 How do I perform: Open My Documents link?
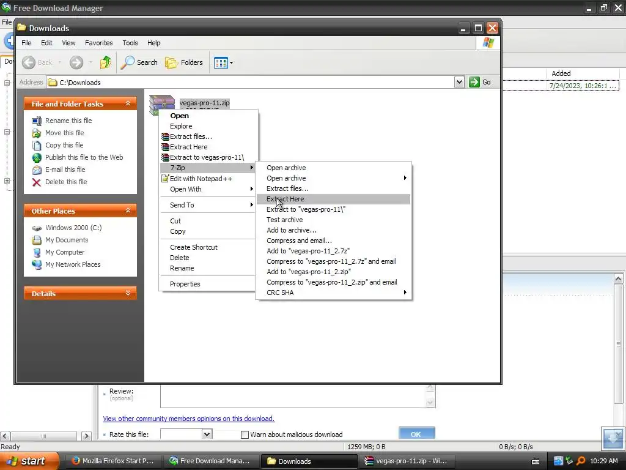(66, 240)
